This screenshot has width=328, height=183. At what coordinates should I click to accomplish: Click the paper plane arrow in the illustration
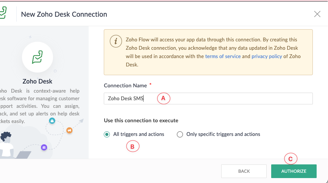[x=81, y=121]
